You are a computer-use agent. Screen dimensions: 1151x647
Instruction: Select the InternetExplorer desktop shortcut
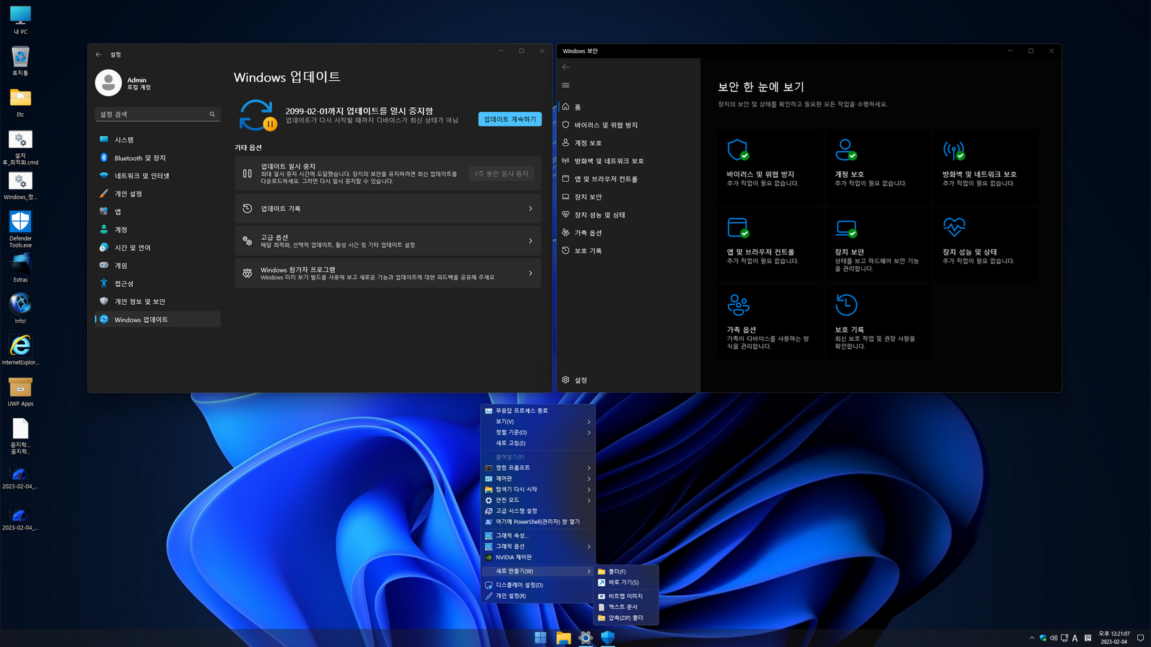tap(20, 350)
